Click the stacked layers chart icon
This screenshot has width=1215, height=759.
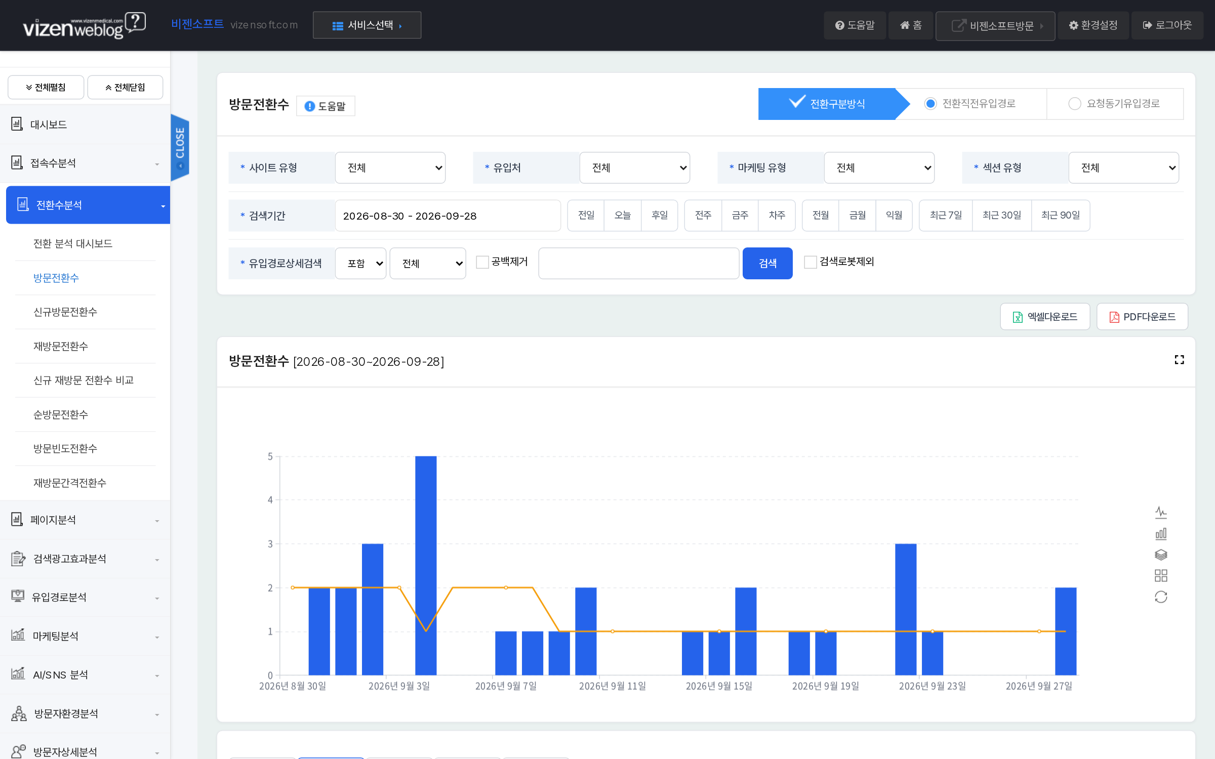[x=1161, y=555]
